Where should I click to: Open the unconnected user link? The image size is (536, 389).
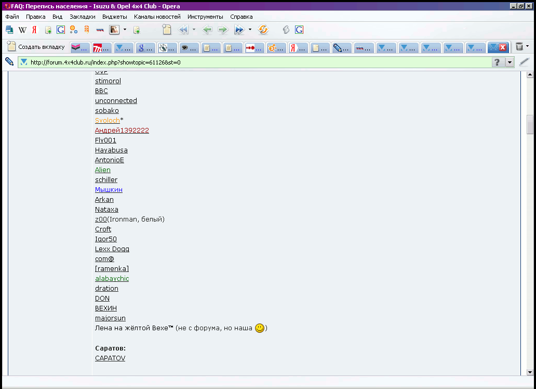pyautogui.click(x=116, y=101)
